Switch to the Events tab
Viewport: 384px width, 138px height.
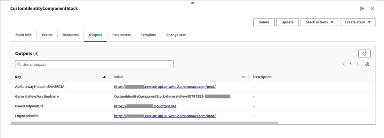(47, 35)
